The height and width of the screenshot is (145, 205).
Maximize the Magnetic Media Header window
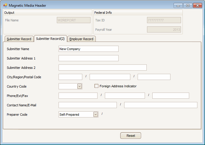click(188, 6)
